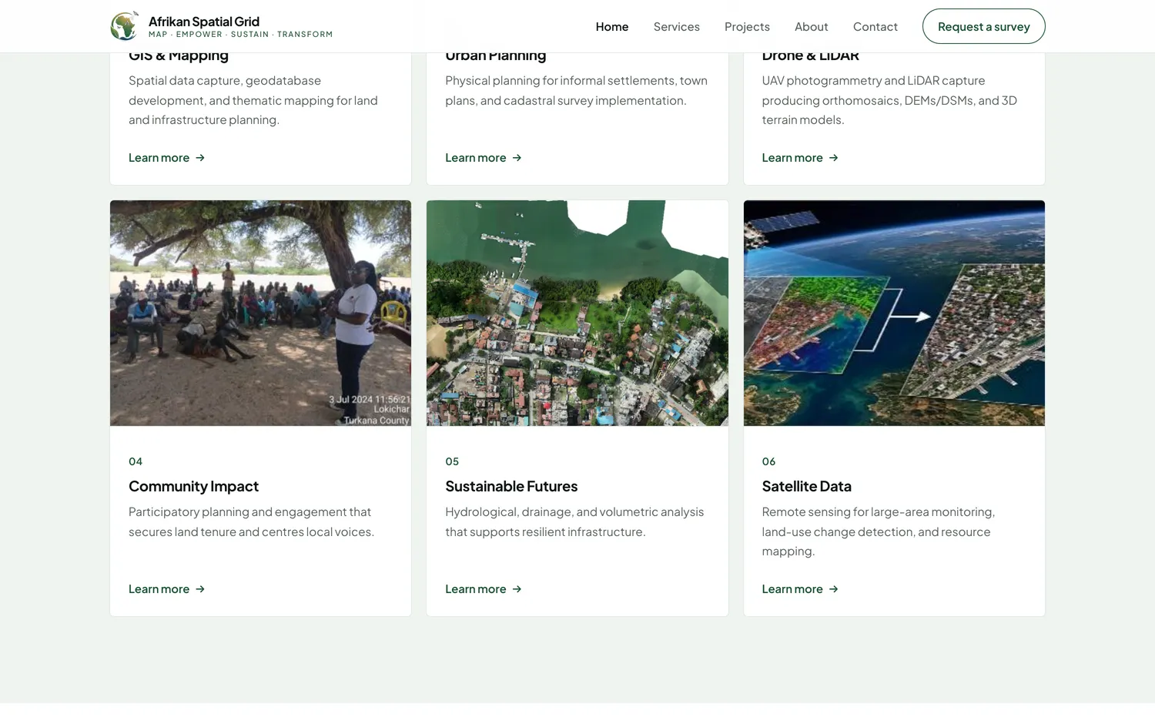The width and height of the screenshot is (1155, 724).
Task: Click the Request a survey button
Action: (x=984, y=26)
